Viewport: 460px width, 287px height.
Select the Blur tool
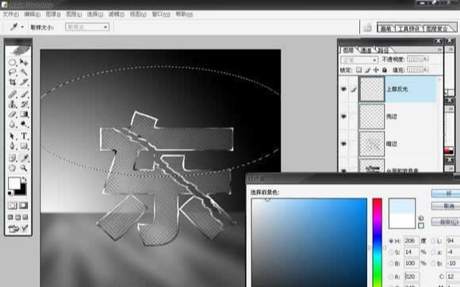tap(13, 124)
